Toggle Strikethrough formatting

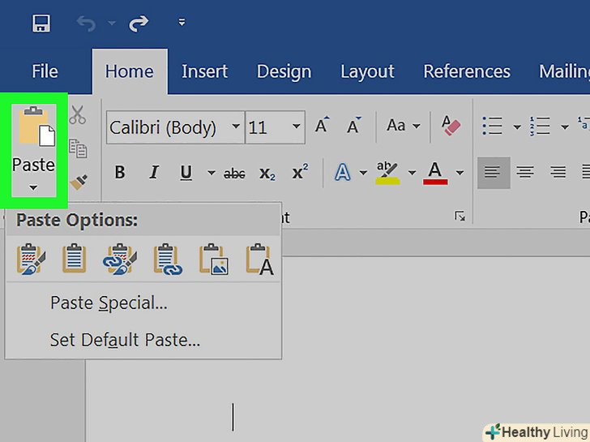coord(234,173)
